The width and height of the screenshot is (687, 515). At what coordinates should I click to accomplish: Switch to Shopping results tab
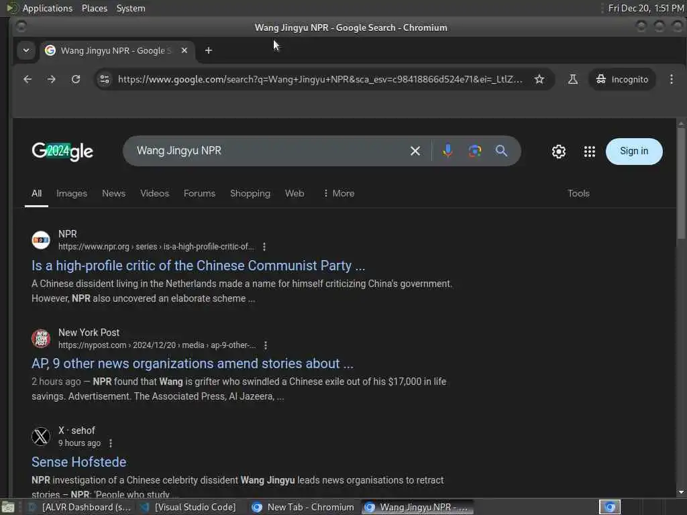(250, 193)
